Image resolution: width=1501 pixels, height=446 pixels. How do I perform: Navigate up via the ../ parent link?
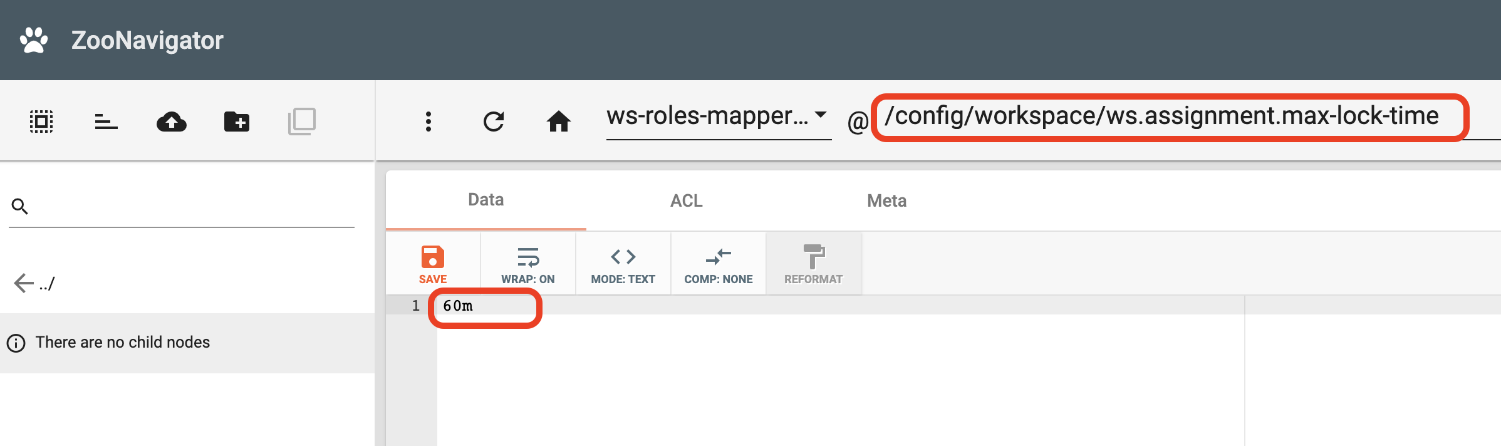34,283
